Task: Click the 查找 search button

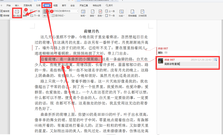Action: pyautogui.click(x=109, y=5)
